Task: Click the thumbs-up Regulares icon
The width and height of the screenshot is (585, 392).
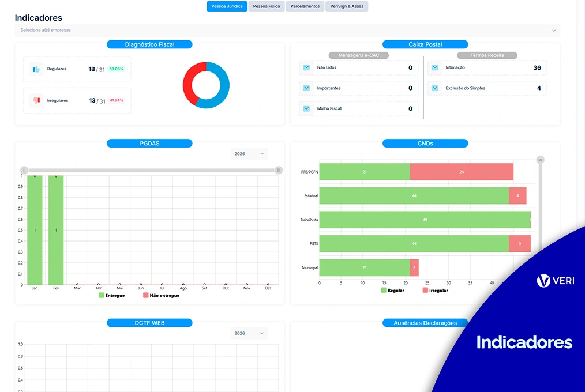Action: 36,69
